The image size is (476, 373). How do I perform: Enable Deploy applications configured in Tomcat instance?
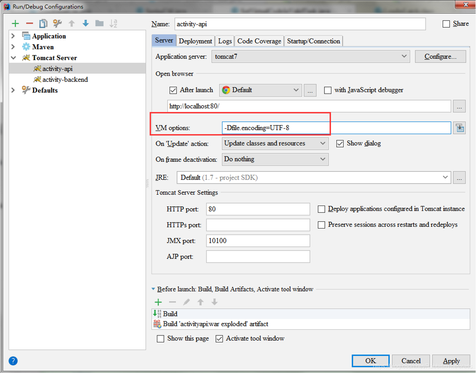click(321, 209)
